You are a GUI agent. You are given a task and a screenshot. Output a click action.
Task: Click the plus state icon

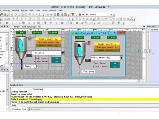(87, 14)
